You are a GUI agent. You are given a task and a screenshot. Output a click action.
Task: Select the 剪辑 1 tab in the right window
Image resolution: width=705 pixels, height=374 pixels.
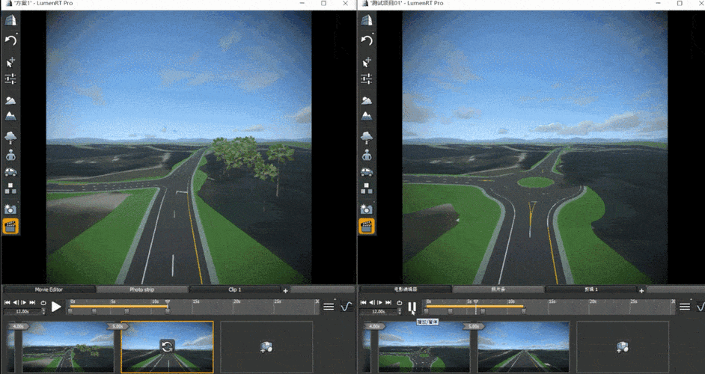[x=590, y=289]
